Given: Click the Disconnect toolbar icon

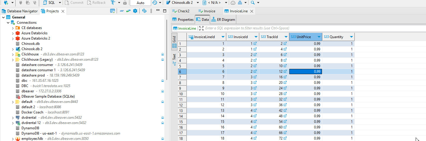Looking at the screenshot, I should pyautogui.click(x=35, y=3).
